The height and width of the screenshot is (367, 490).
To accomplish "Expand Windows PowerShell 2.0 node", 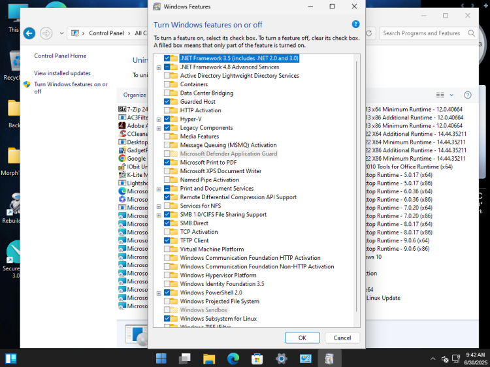I will click(x=159, y=293).
